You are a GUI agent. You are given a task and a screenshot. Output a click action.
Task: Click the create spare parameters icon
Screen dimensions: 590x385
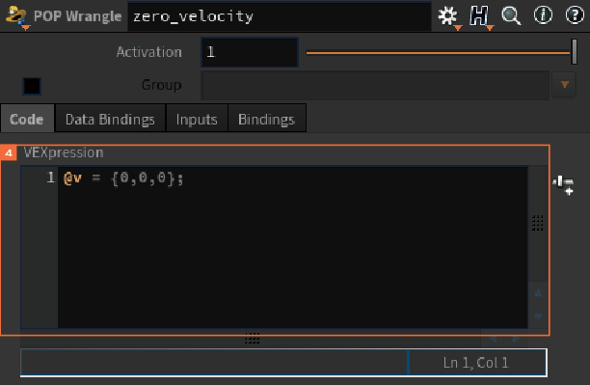point(563,185)
